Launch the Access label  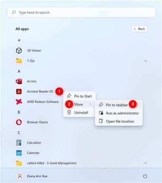pyautogui.click(x=32, y=81)
